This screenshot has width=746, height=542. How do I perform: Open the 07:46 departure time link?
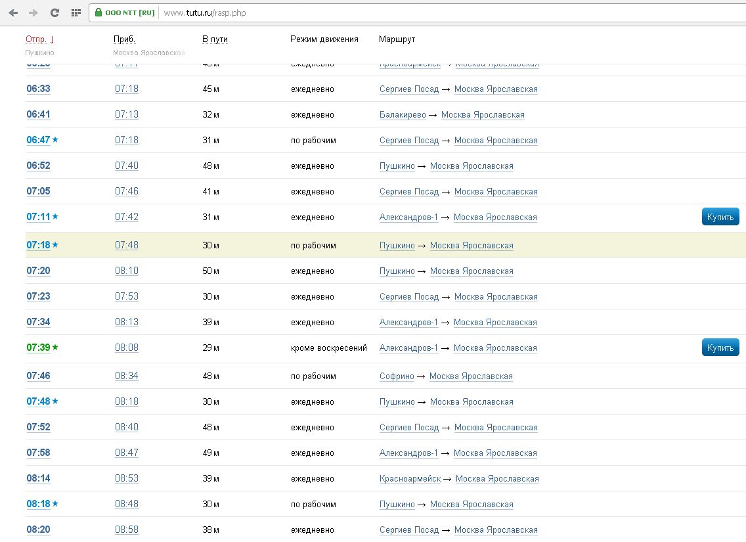[39, 376]
